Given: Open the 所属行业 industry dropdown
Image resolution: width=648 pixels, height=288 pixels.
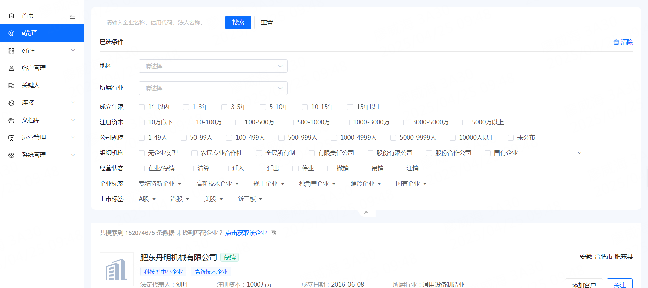Looking at the screenshot, I should click(x=213, y=88).
